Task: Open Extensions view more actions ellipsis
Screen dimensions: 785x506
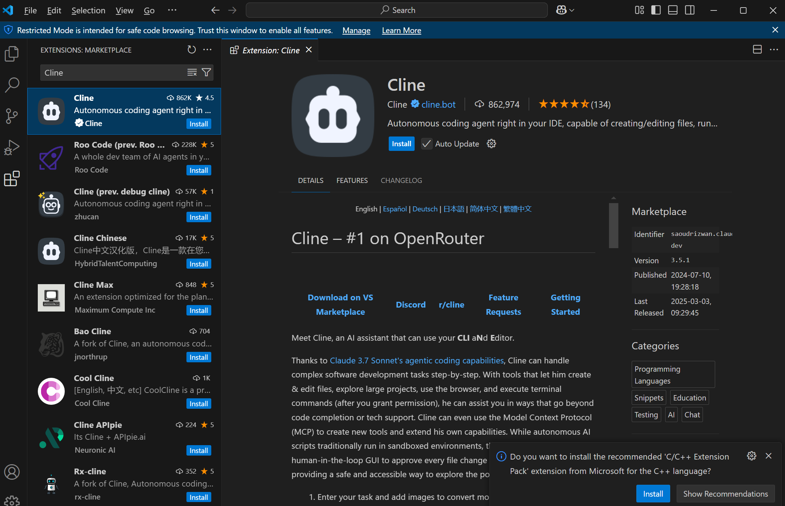Action: [x=207, y=50]
